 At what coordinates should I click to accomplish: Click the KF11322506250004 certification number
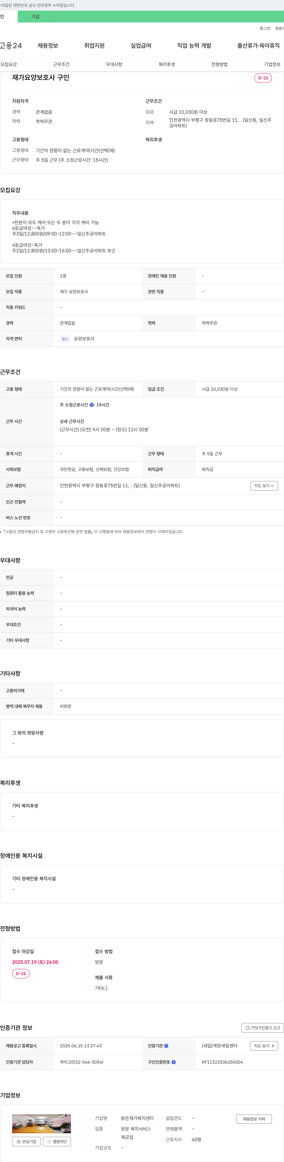click(x=222, y=1062)
